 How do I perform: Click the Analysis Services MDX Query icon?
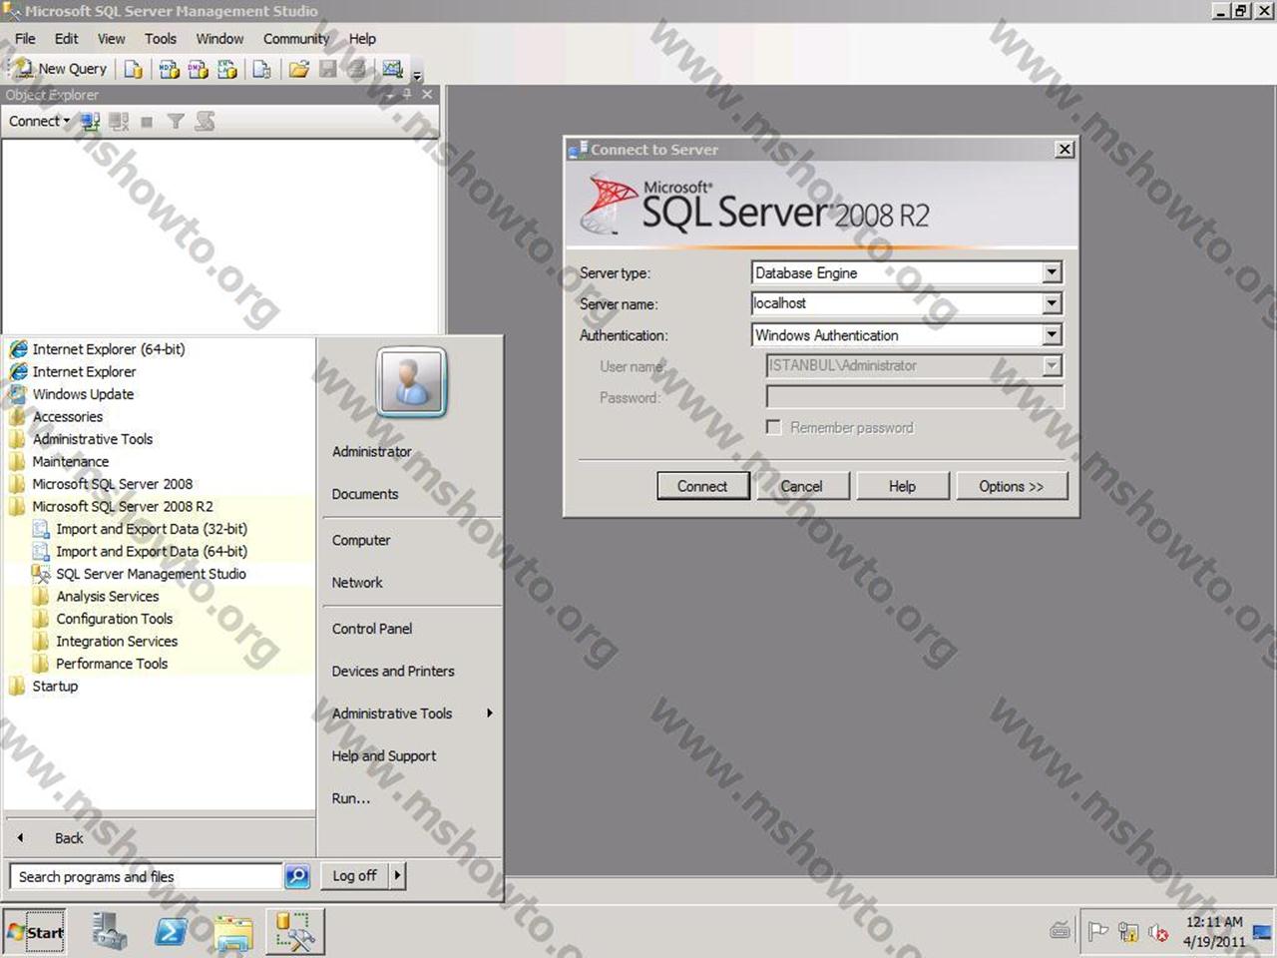[x=169, y=69]
